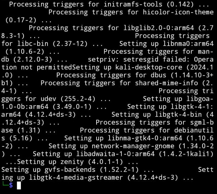This screenshot has width=217, height=194.
Task: Click the hicolor-icon-theme package name
Action: (178, 12)
